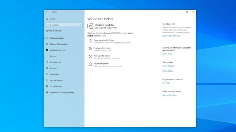Open the Backup section
236x132 pixels.
click(x=53, y=56)
